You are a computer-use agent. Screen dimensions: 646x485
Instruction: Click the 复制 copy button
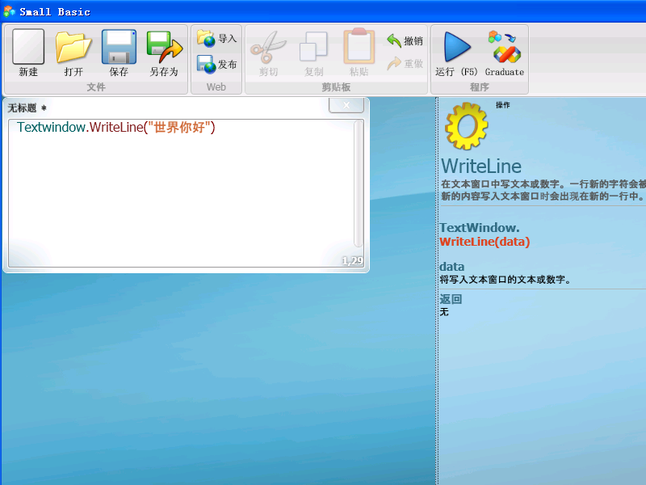click(x=313, y=48)
